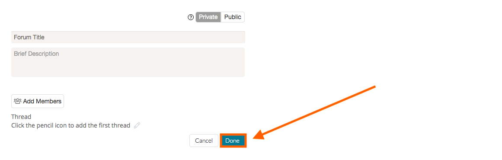Focus the Forum Title field
The image size is (502, 160).
[128, 37]
